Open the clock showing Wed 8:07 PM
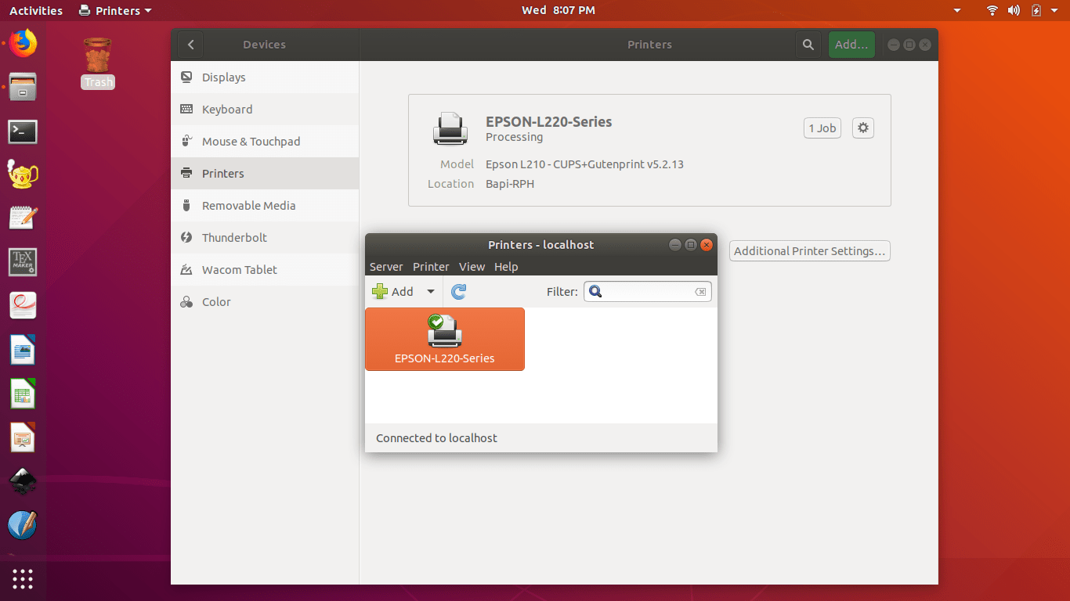Image resolution: width=1070 pixels, height=601 pixels. click(x=558, y=10)
